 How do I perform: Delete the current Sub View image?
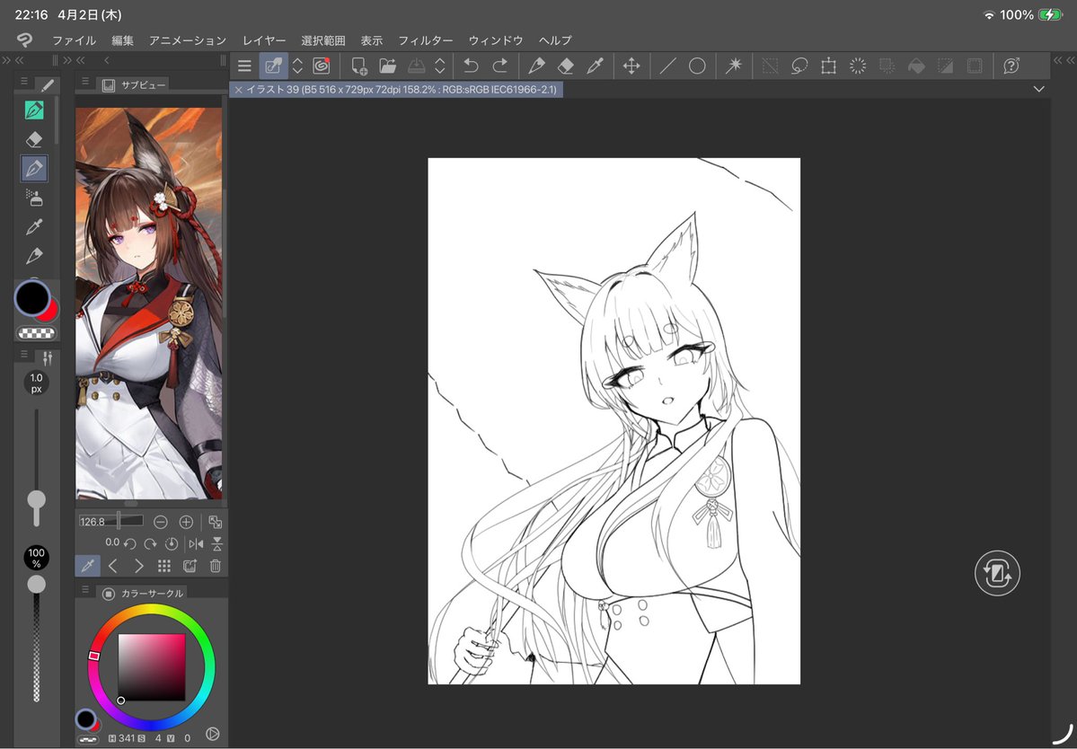click(x=215, y=566)
